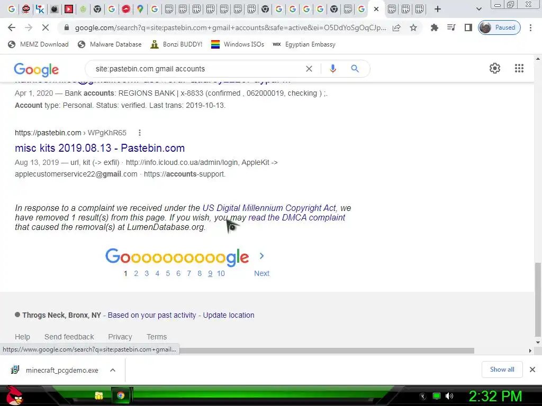Bookmark this page with star icon

tap(413, 27)
